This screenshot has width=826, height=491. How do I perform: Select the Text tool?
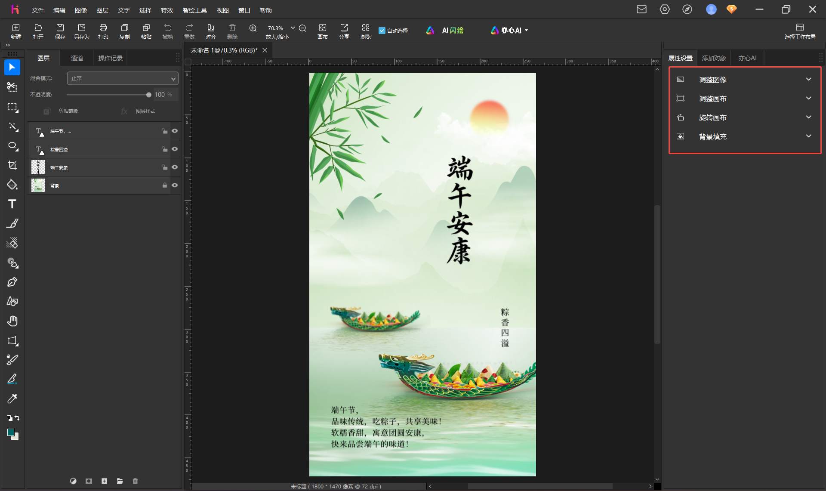[x=12, y=204]
